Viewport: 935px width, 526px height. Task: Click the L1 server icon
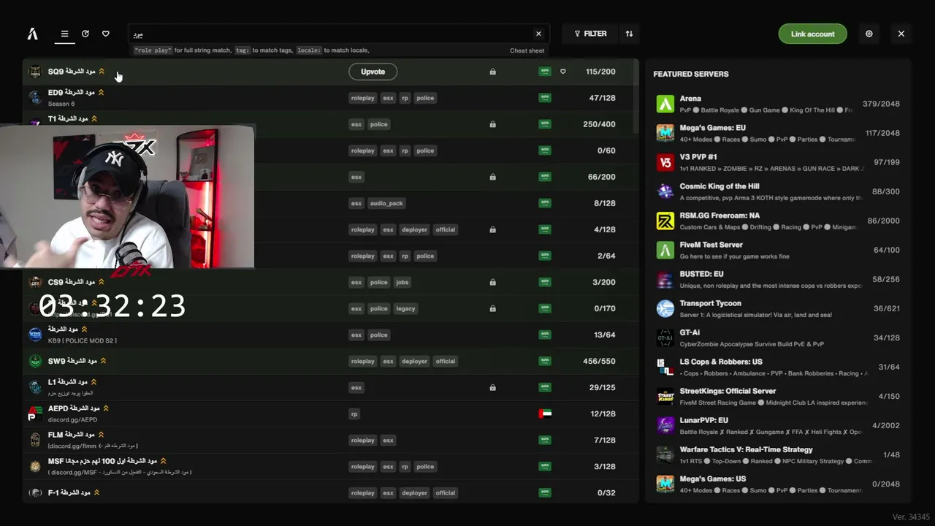[35, 387]
